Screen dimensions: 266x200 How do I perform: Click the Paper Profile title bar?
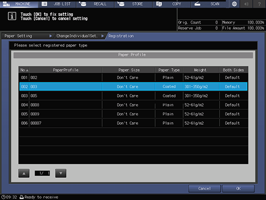[133, 55]
